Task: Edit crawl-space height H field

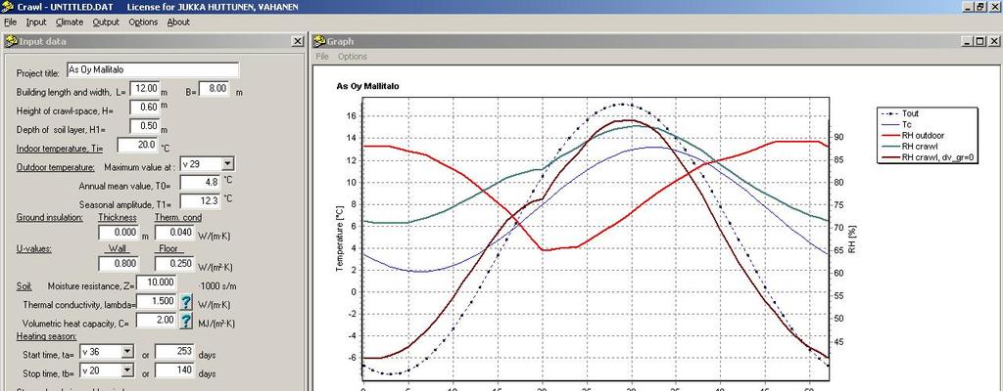Action: [144, 108]
